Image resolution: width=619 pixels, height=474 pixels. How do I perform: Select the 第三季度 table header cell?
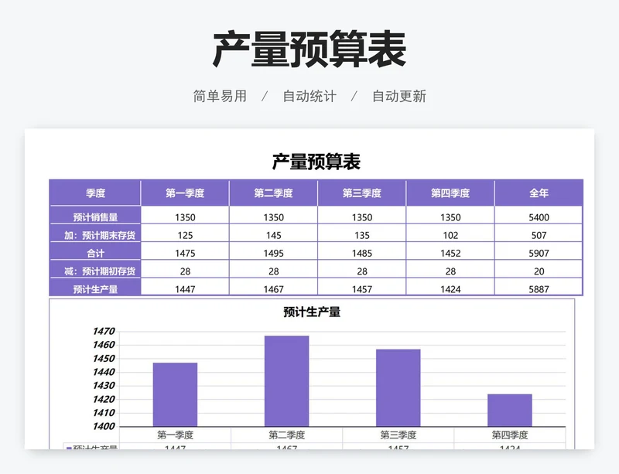click(x=361, y=193)
